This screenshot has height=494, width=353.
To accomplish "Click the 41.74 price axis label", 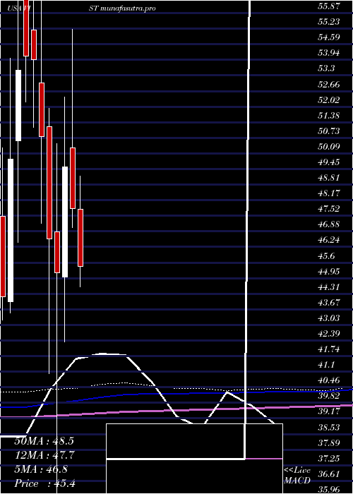I will point(329,349).
